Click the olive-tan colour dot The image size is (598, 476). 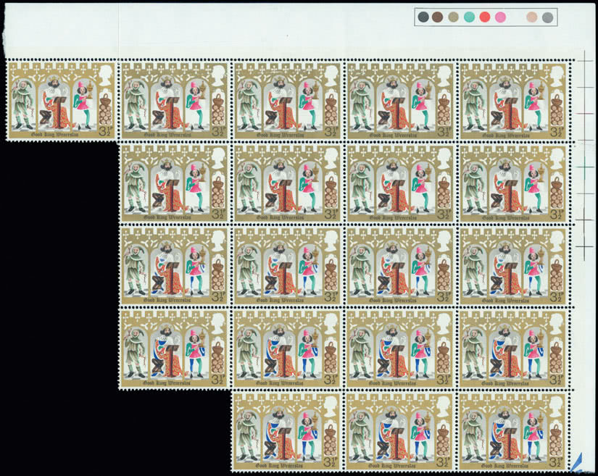pos(454,17)
